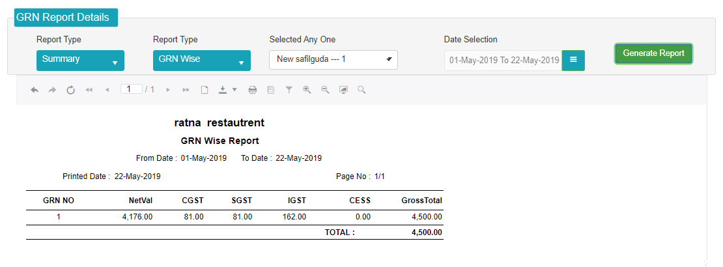The image size is (723, 267).
Task: Expand the export format dropdown arrow
Action: click(x=234, y=90)
